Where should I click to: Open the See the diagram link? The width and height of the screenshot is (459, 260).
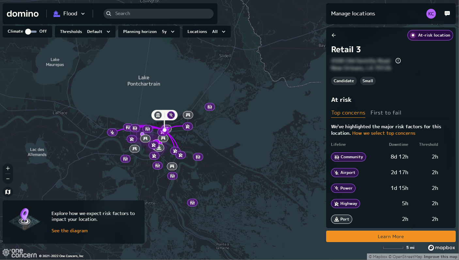point(70,231)
